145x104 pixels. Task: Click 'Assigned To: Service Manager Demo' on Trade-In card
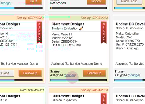click(77, 64)
